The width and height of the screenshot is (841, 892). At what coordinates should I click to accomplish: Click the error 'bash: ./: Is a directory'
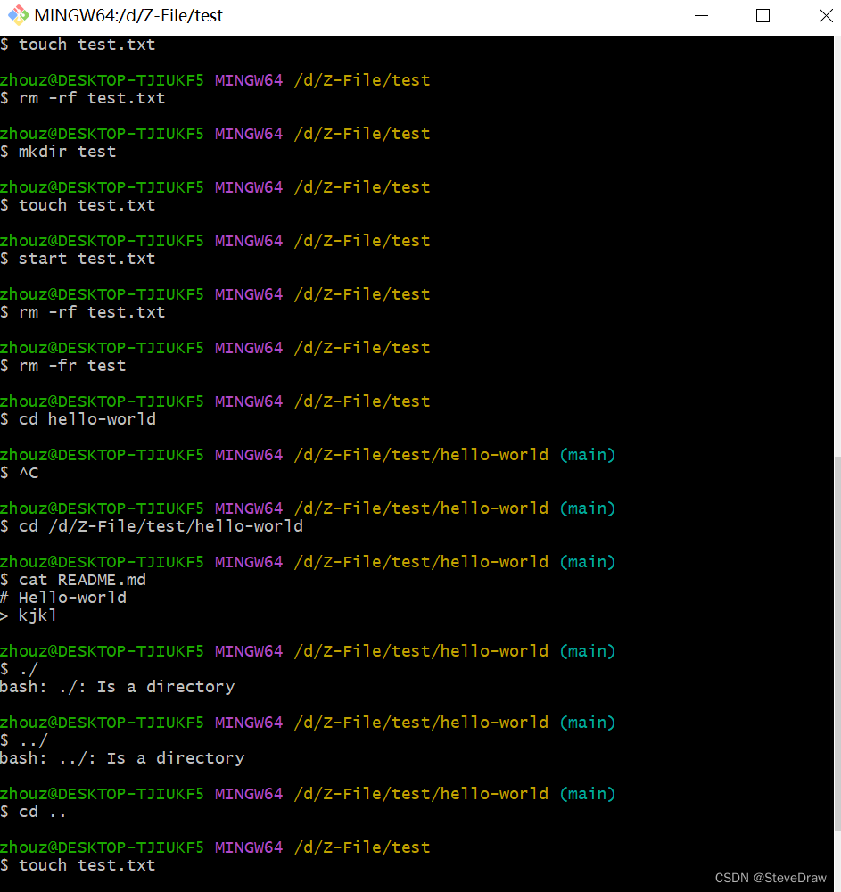117,686
